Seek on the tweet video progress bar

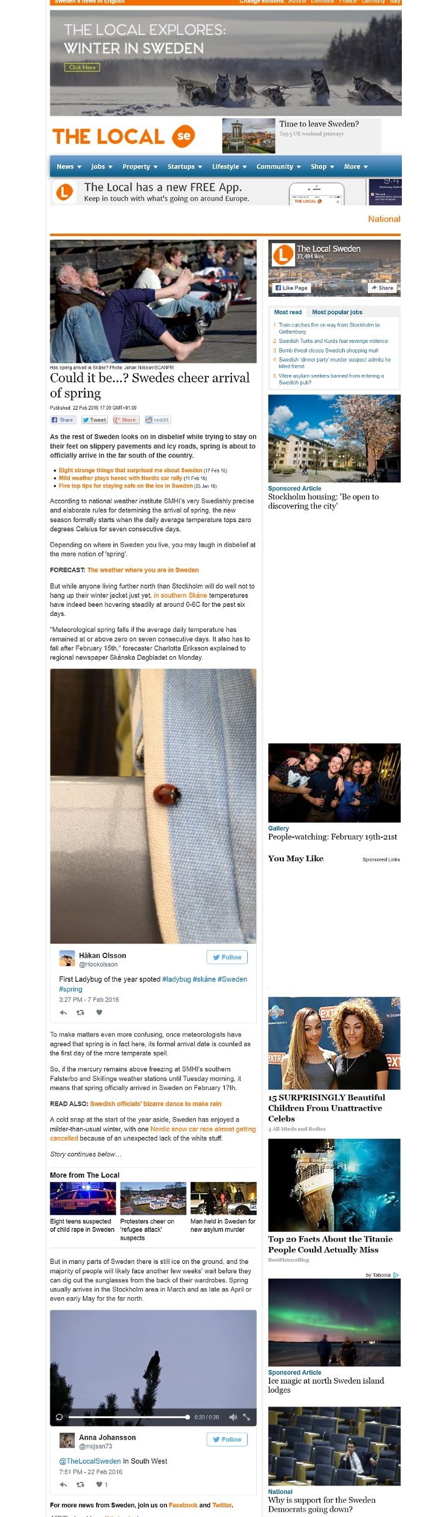click(x=129, y=1417)
